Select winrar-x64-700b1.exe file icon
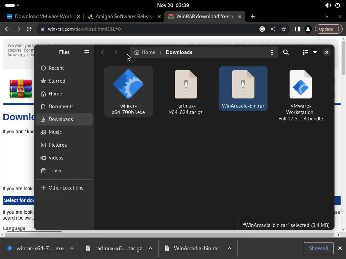This screenshot has width=346, height=259. 128,84
